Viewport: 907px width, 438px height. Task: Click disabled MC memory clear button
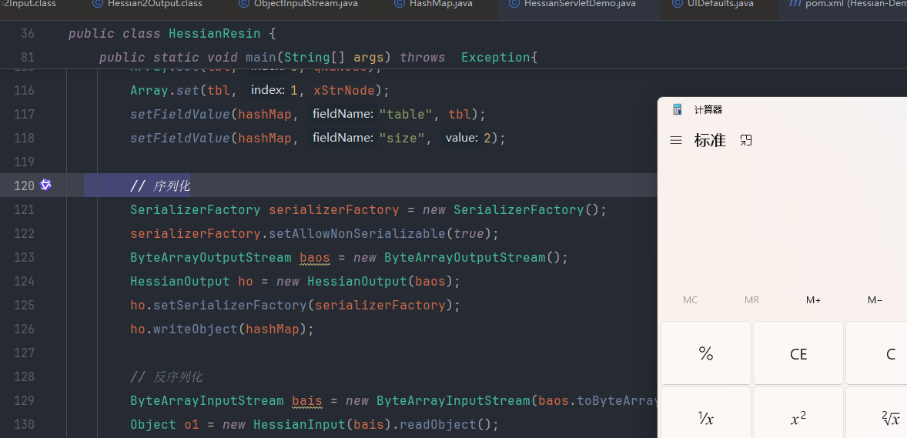(690, 299)
